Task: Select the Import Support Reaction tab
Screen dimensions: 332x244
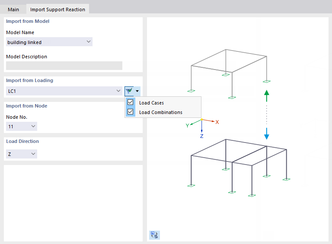Action: tap(57, 10)
